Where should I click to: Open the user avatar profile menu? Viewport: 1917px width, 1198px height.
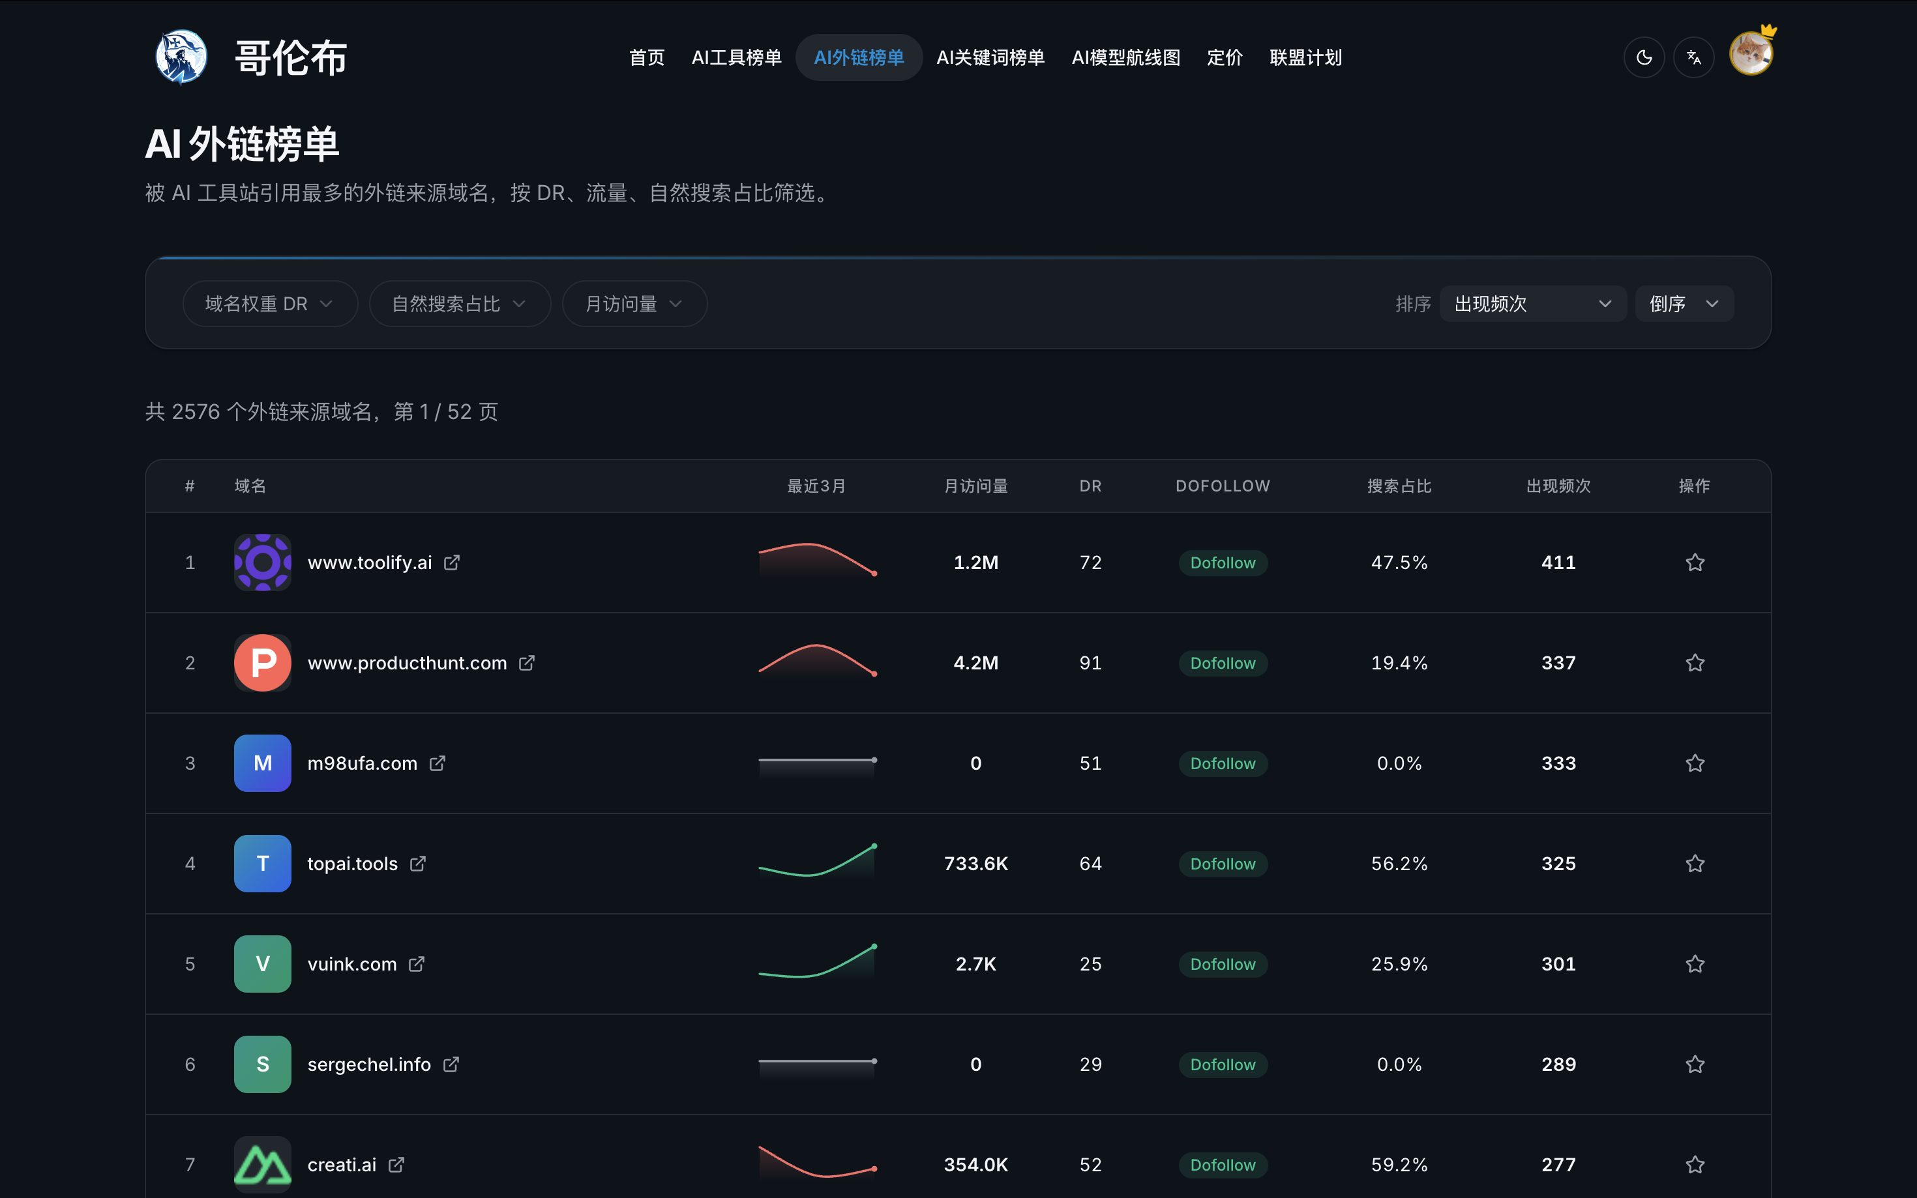coord(1751,54)
